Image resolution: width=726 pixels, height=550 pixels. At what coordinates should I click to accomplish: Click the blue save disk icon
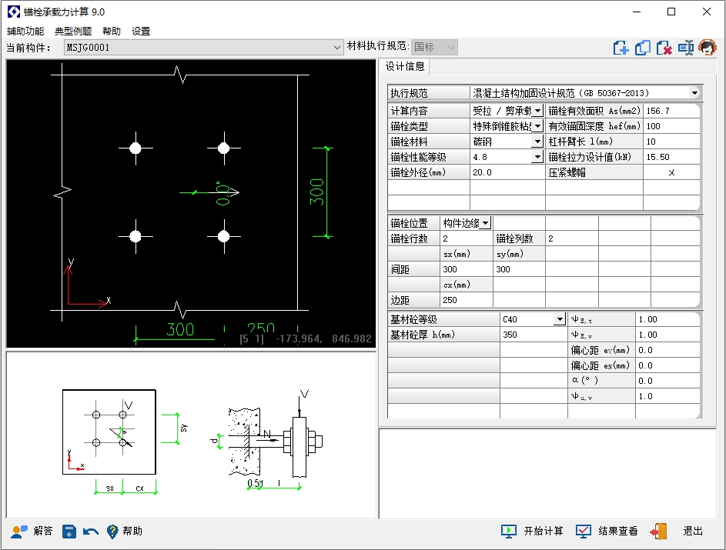[69, 532]
